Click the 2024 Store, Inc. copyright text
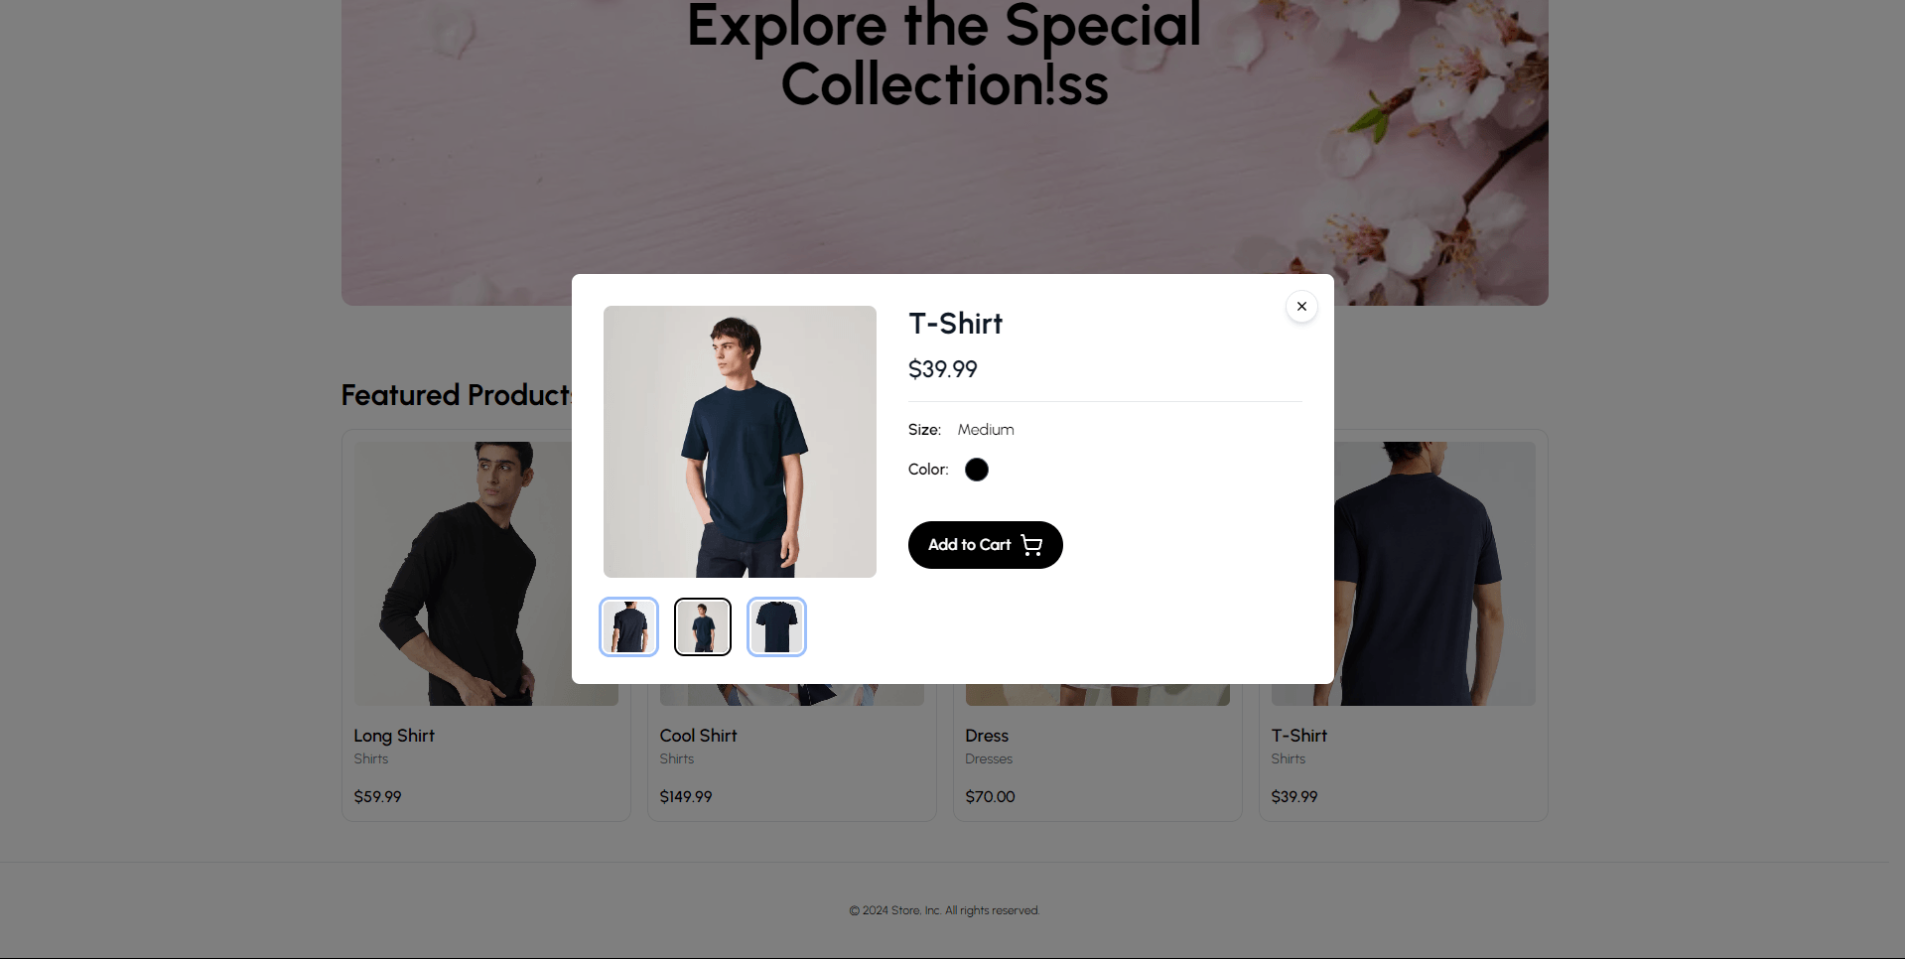The width and height of the screenshot is (1905, 959). [x=944, y=910]
